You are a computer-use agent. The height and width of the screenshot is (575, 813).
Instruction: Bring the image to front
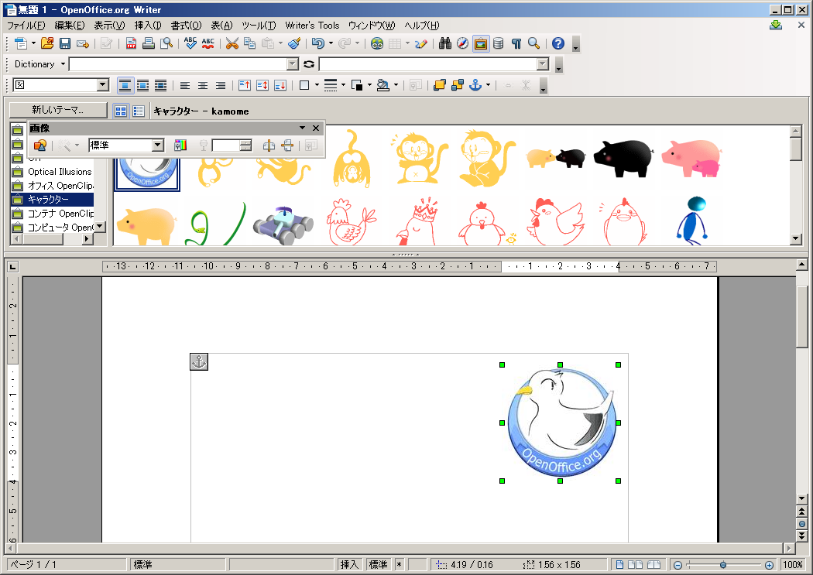click(440, 85)
